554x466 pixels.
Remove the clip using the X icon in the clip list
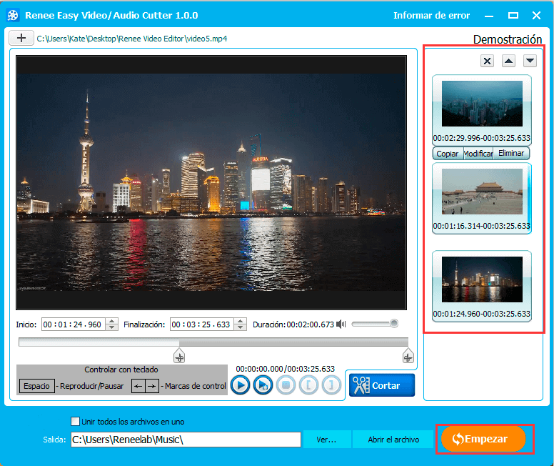coord(487,61)
